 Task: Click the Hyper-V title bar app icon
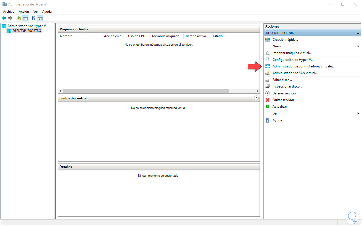[4, 4]
